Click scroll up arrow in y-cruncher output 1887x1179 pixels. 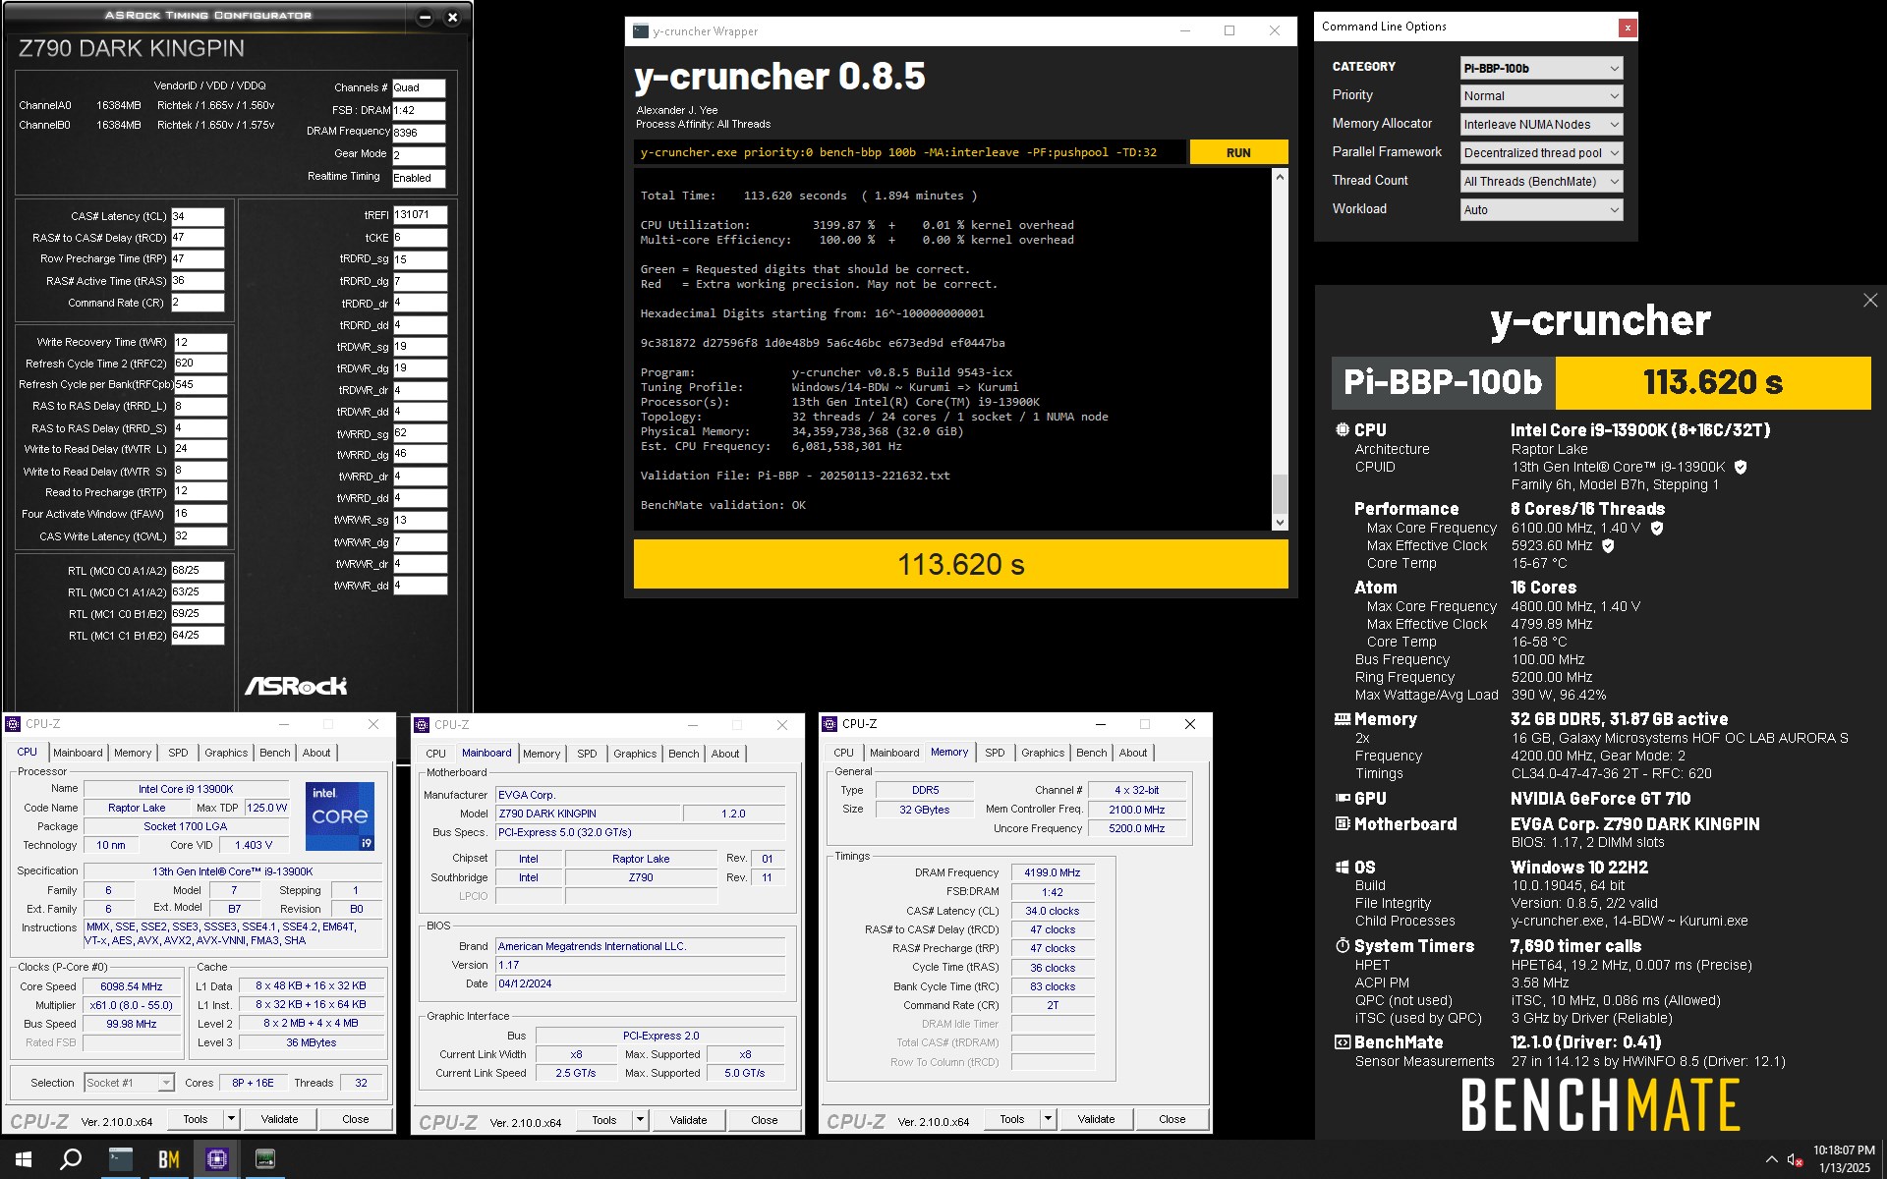tap(1280, 178)
